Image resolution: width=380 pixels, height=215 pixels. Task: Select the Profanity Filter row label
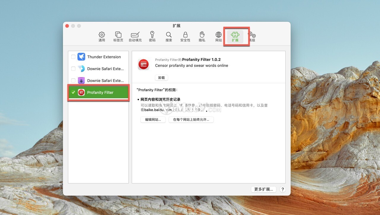point(100,92)
